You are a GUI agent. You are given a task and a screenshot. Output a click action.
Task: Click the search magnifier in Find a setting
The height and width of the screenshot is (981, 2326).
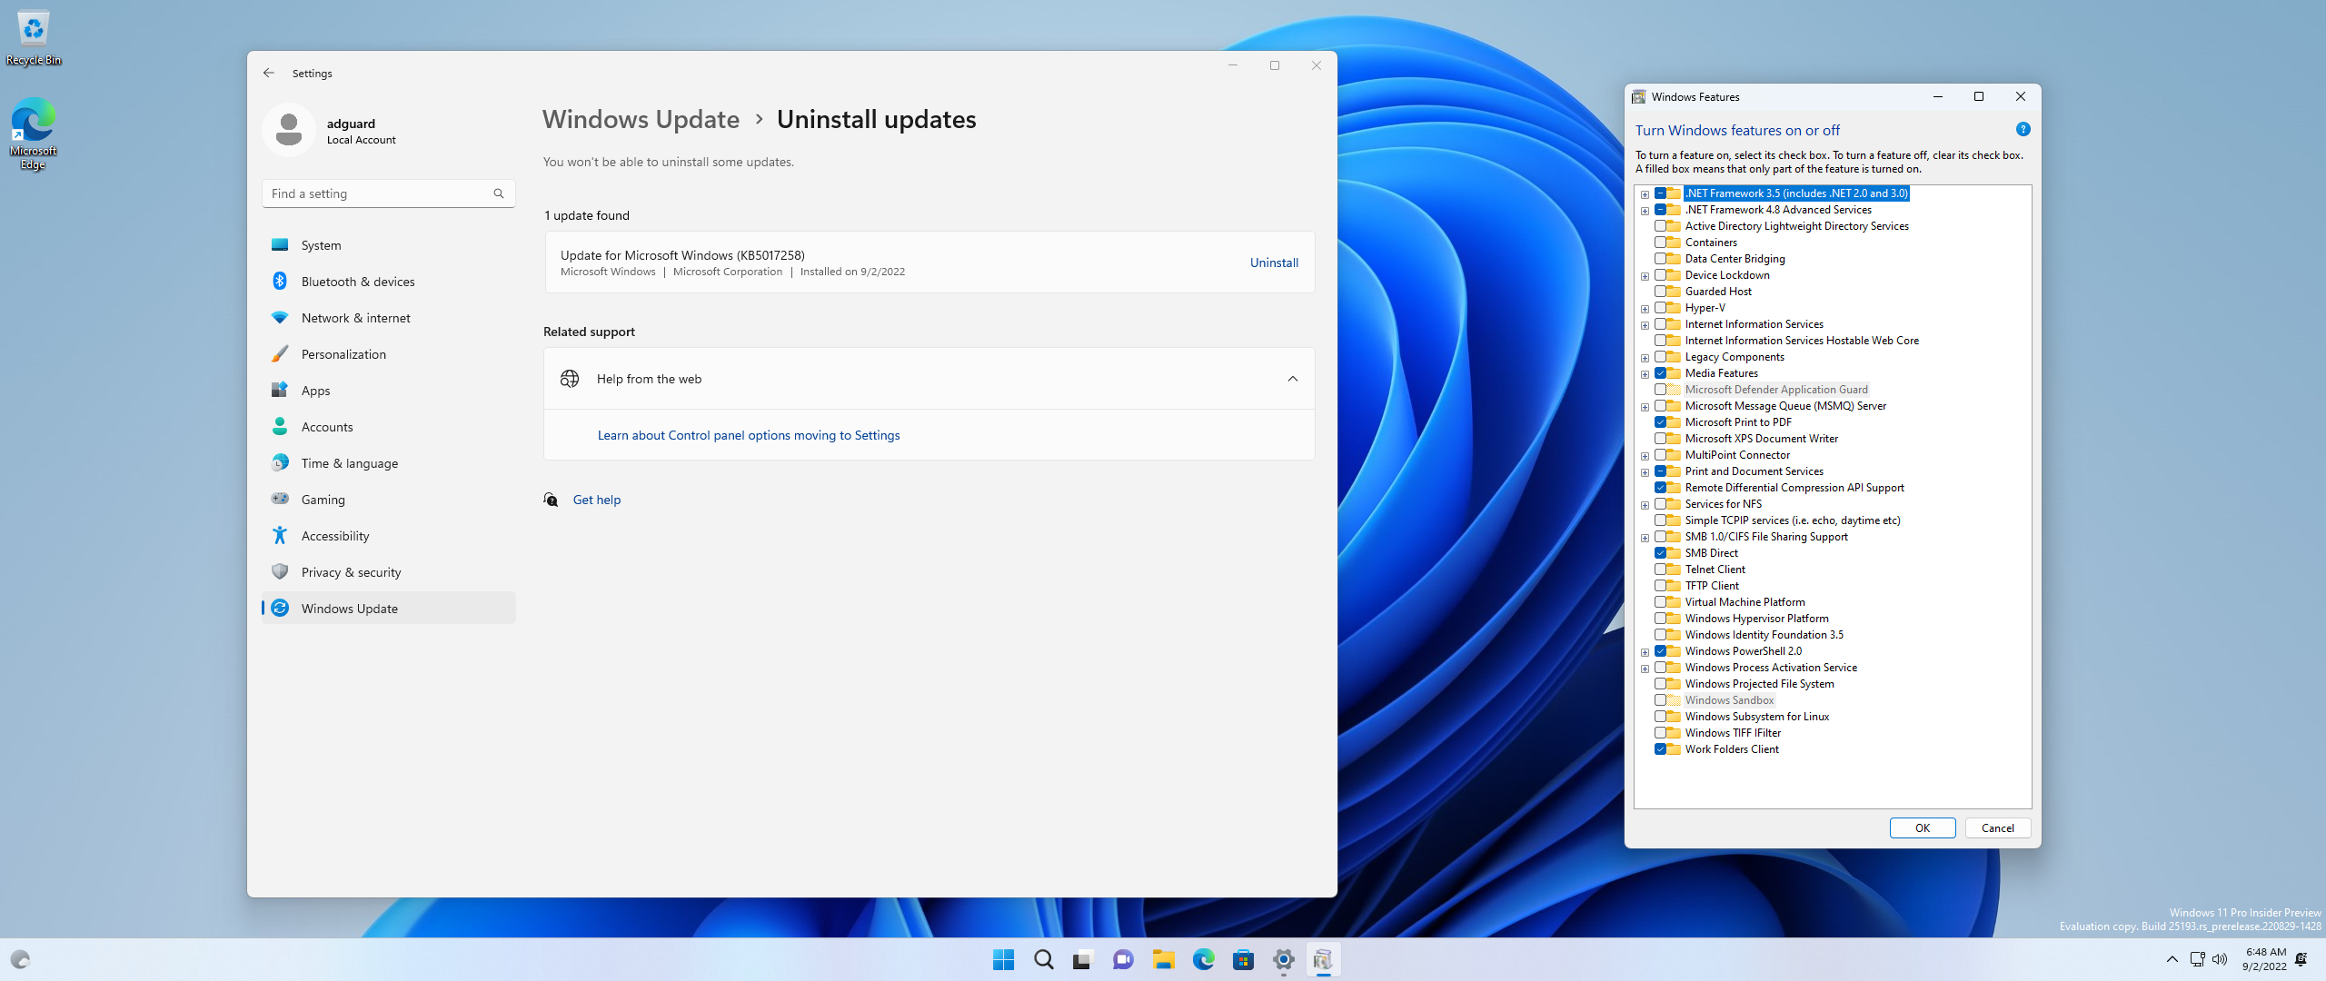[499, 193]
